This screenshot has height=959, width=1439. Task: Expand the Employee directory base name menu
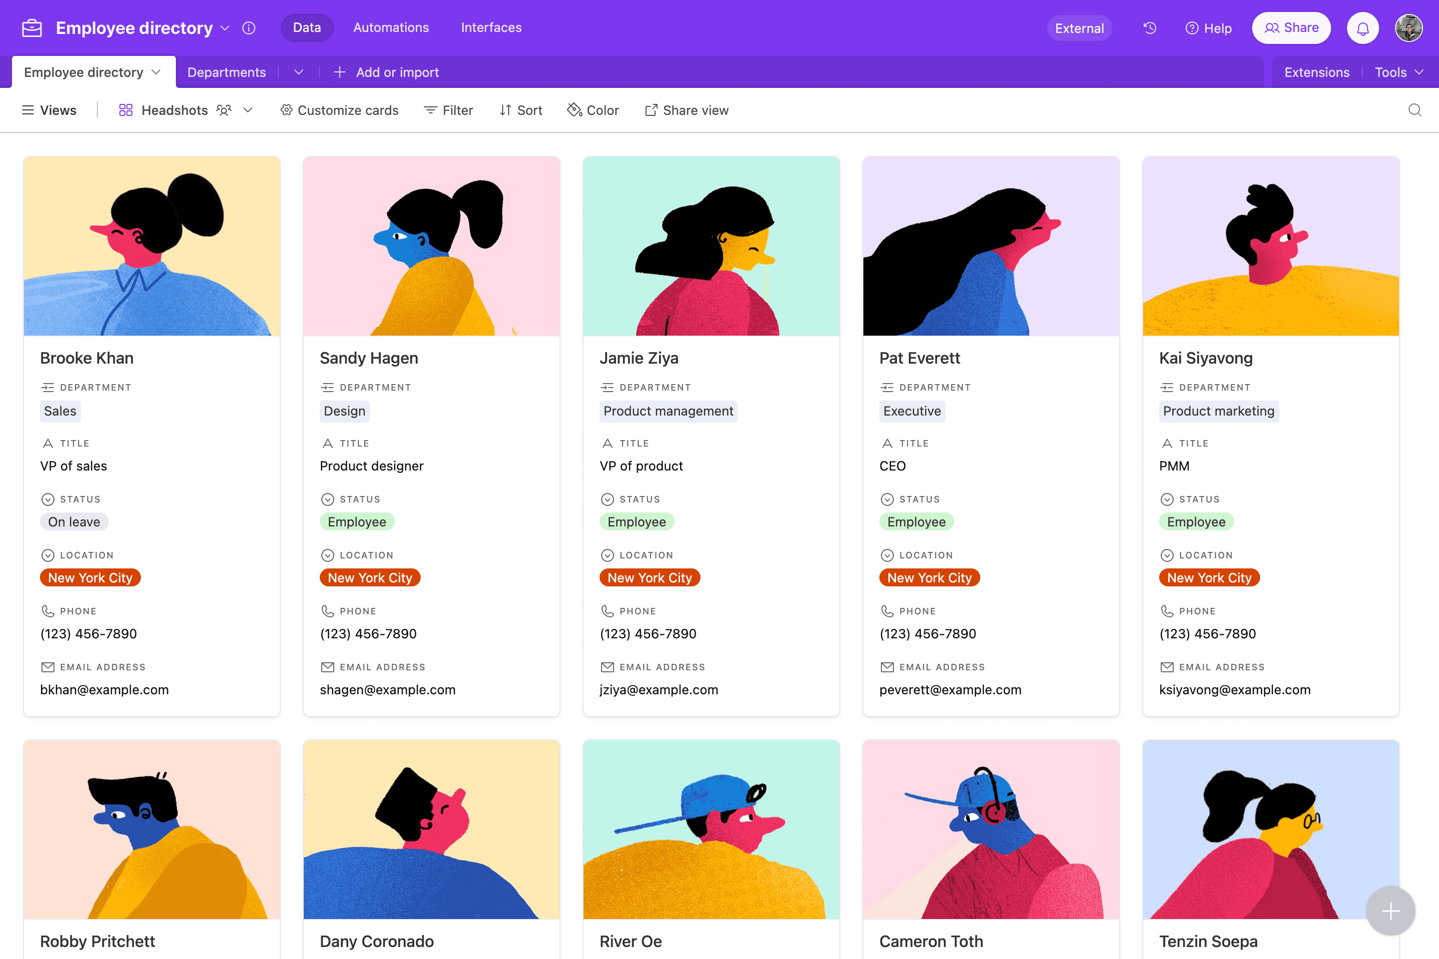pyautogui.click(x=225, y=28)
